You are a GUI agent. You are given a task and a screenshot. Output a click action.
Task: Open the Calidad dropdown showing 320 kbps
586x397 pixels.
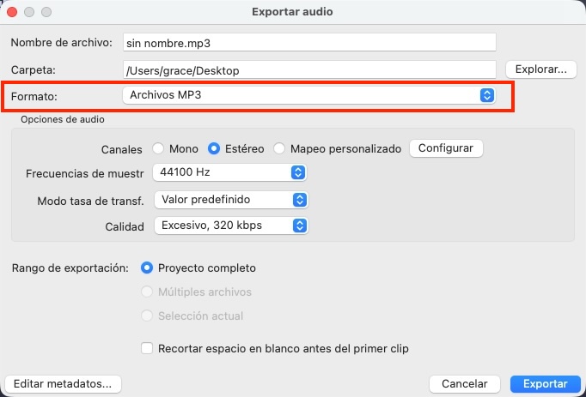tap(231, 226)
